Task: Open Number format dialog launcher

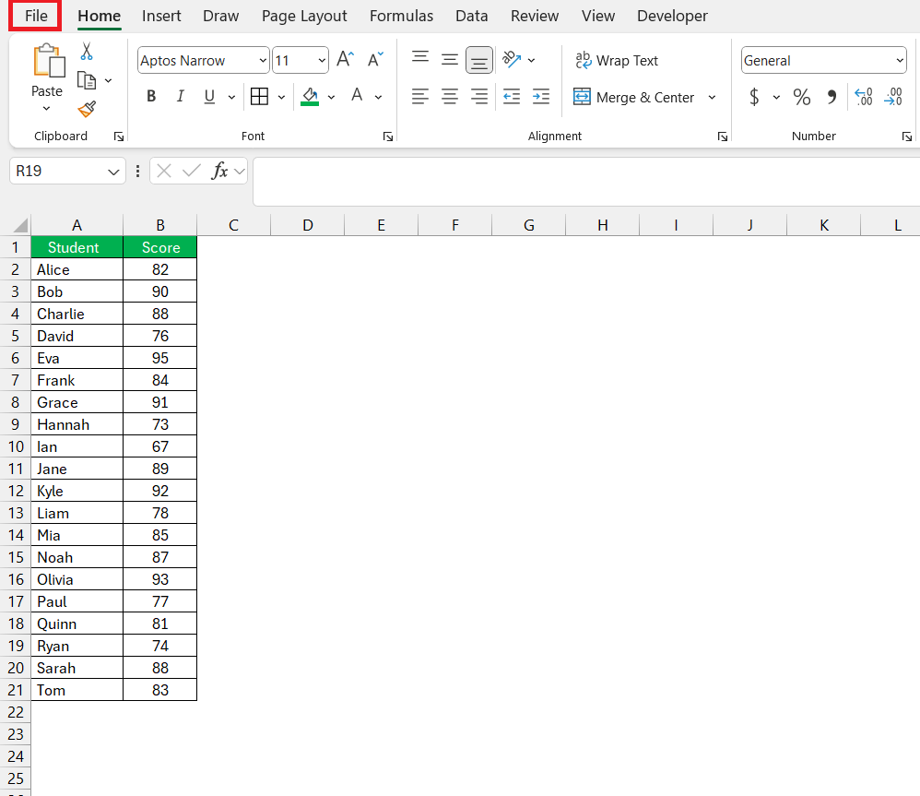Action: (x=906, y=137)
